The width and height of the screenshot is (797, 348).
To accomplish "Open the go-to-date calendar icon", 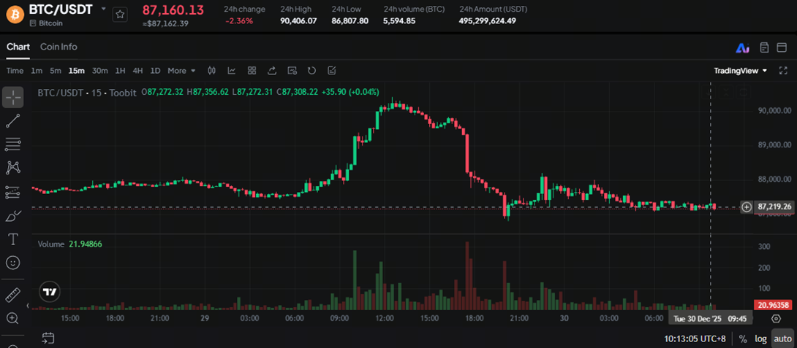I will tap(48, 338).
